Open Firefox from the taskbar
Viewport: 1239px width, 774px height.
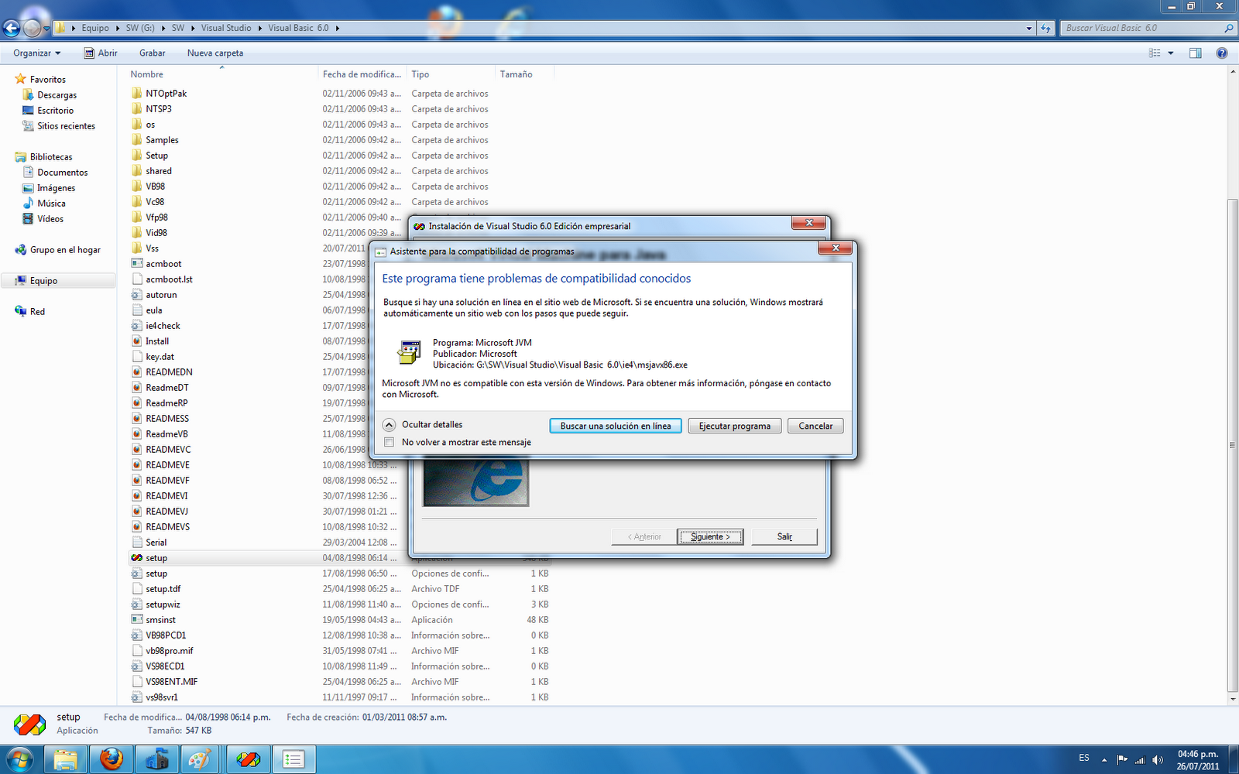(112, 759)
